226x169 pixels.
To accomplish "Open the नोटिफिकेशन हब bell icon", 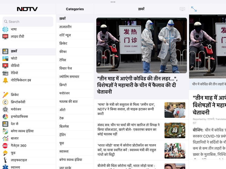I will (5, 80).
